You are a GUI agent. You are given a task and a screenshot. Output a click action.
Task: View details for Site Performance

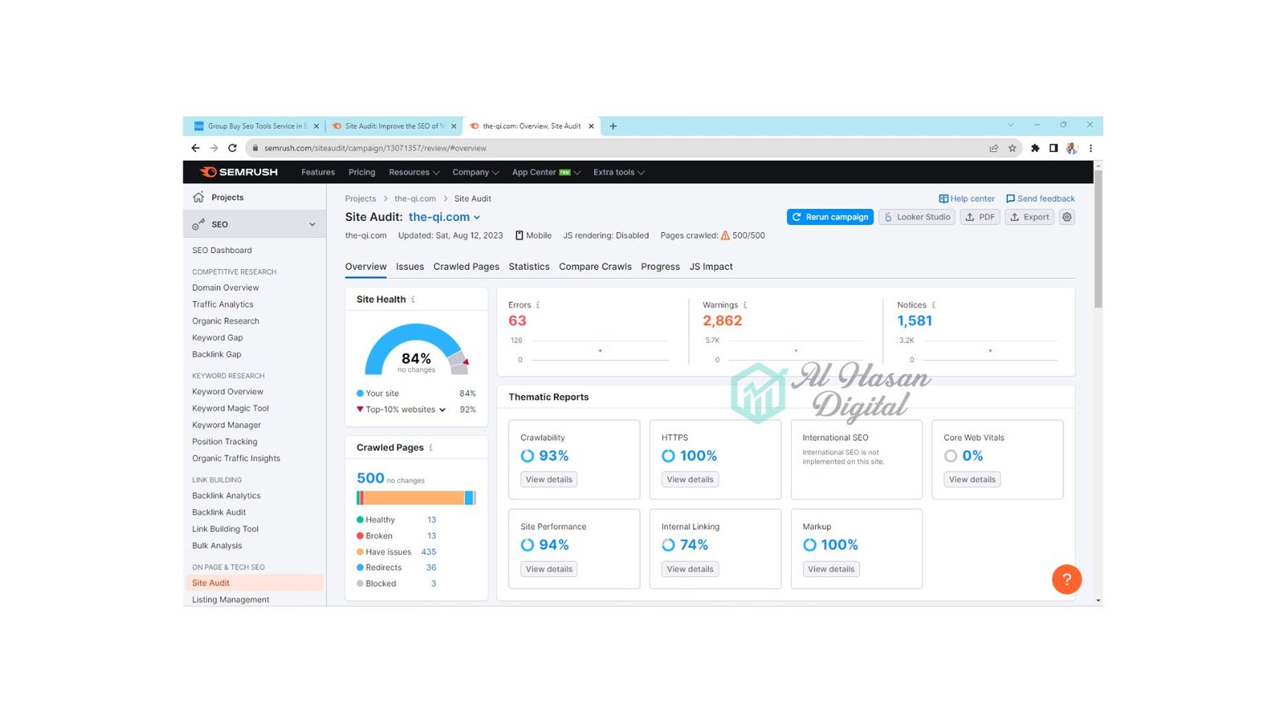point(549,569)
